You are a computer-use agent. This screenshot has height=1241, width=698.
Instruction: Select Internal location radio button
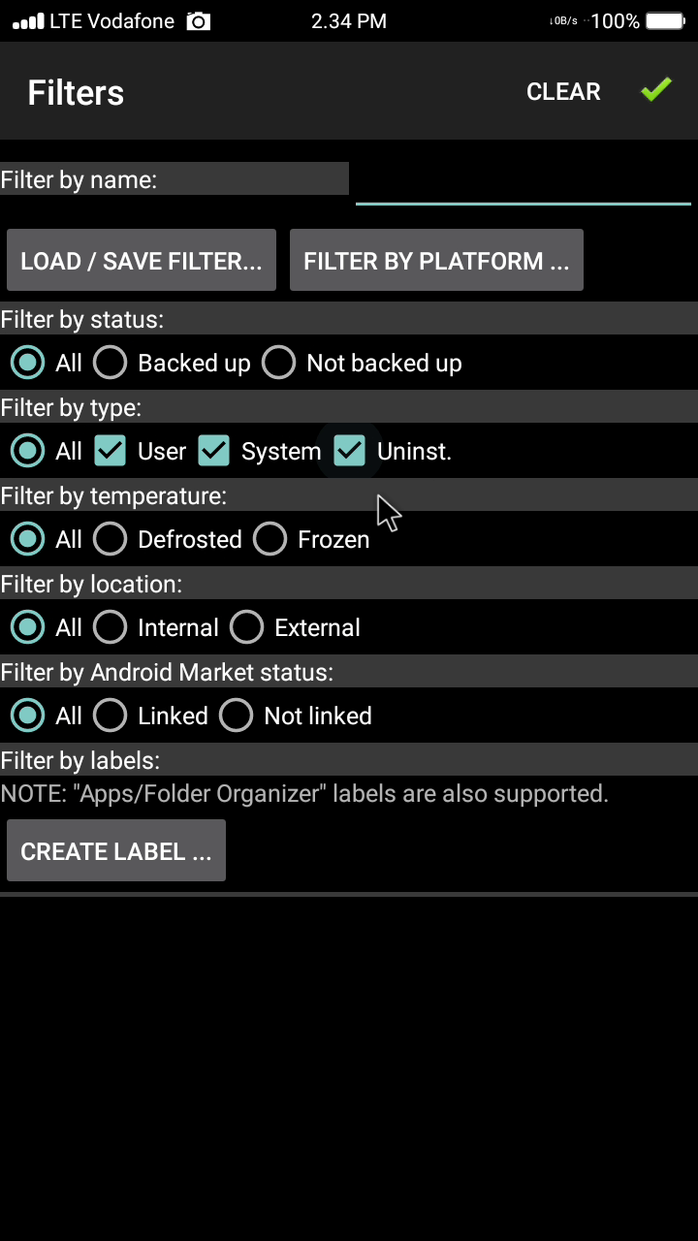pos(111,627)
